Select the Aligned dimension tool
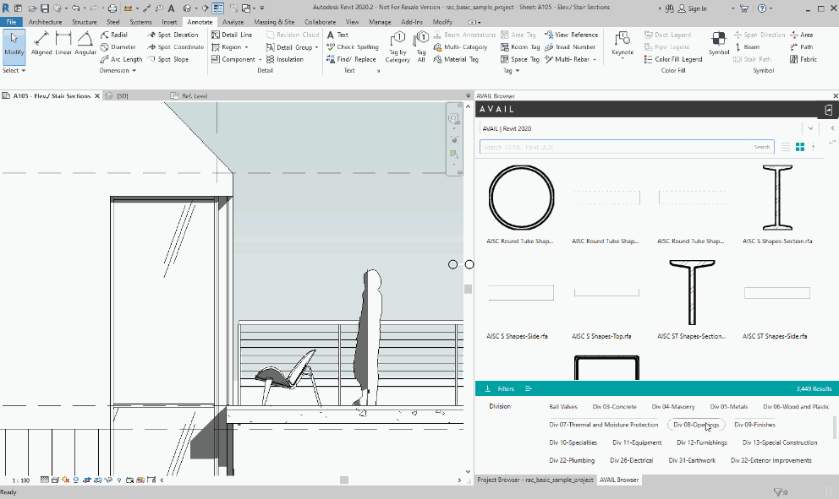Viewport: 839px width, 499px height. point(41,41)
